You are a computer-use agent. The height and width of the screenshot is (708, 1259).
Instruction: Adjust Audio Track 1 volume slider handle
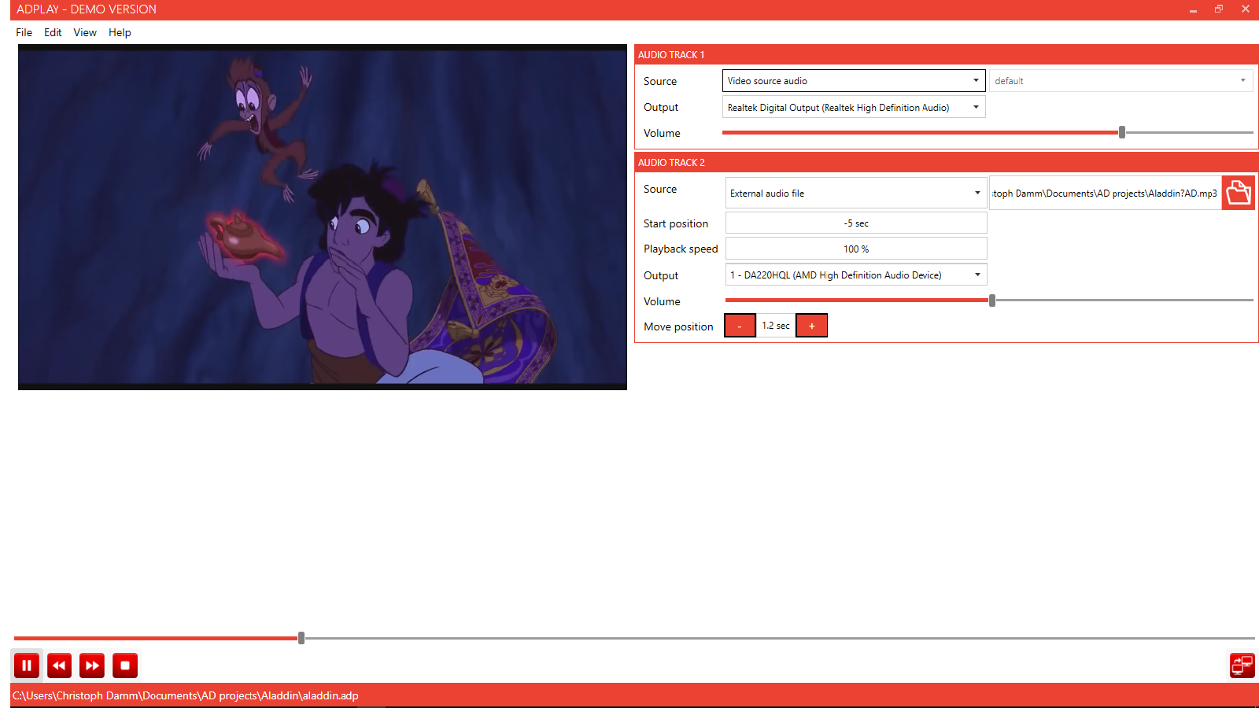1122,132
